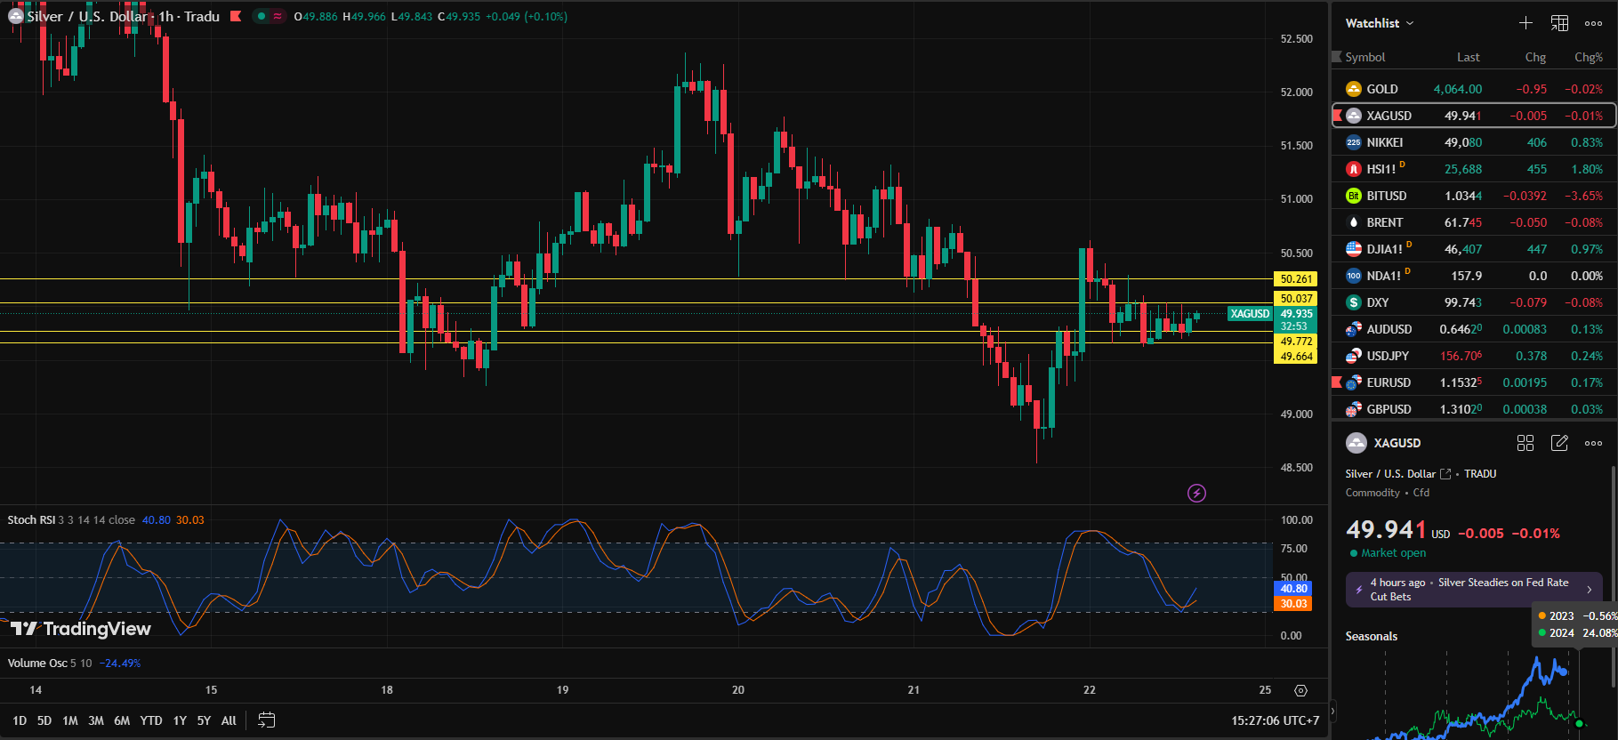Toggle the red flag on the XAGUSD watchlist row
This screenshot has height=740, width=1618.
pos(1337,116)
